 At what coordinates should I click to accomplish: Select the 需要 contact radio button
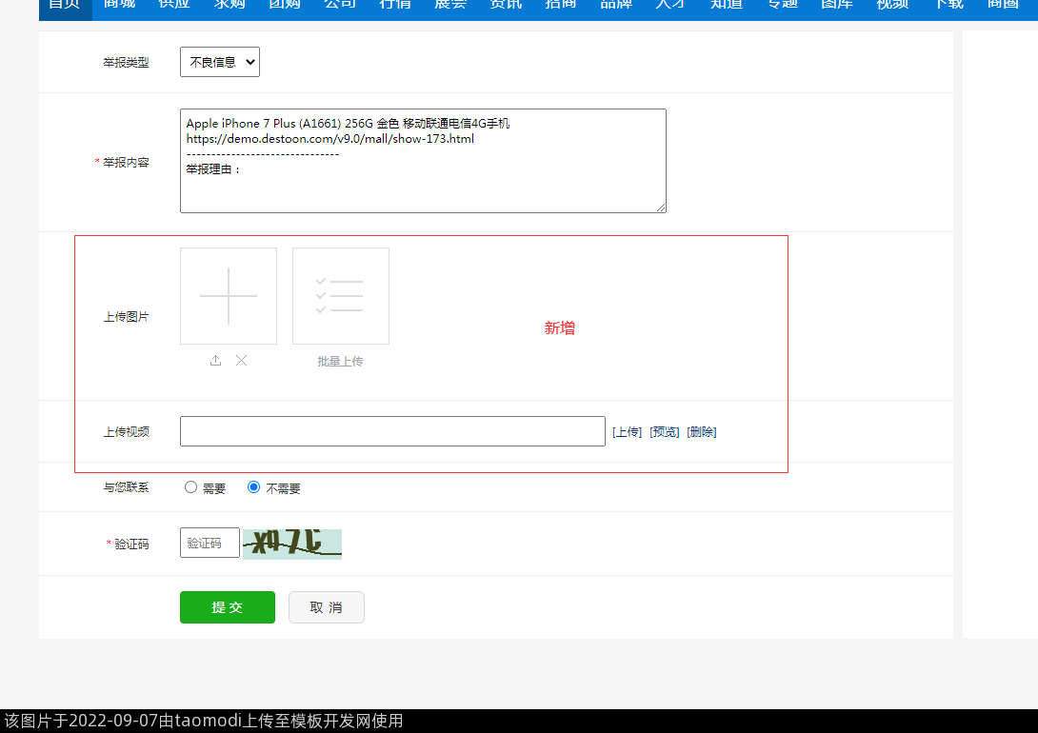tap(190, 487)
